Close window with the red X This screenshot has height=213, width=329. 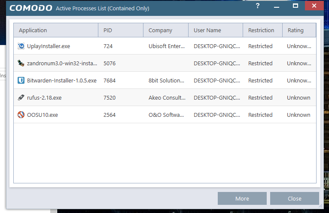pyautogui.click(x=314, y=6)
